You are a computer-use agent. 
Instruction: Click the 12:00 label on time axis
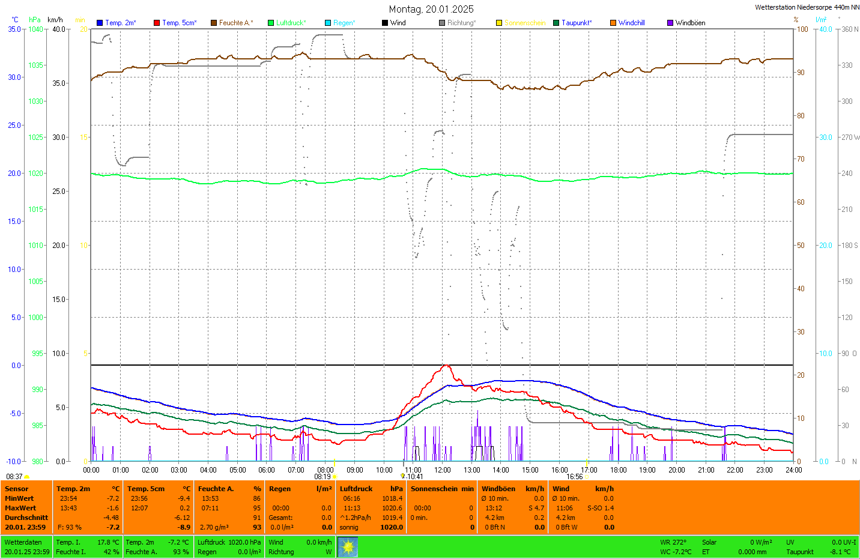[443, 470]
